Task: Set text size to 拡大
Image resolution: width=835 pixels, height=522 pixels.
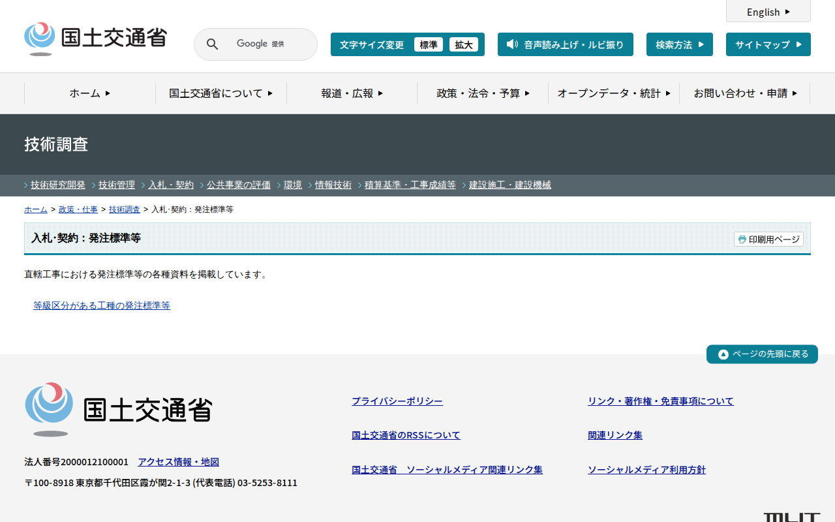Action: point(464,45)
